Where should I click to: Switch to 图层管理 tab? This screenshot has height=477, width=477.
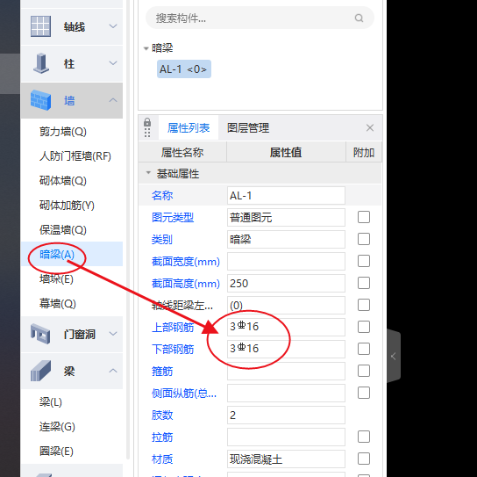click(248, 127)
